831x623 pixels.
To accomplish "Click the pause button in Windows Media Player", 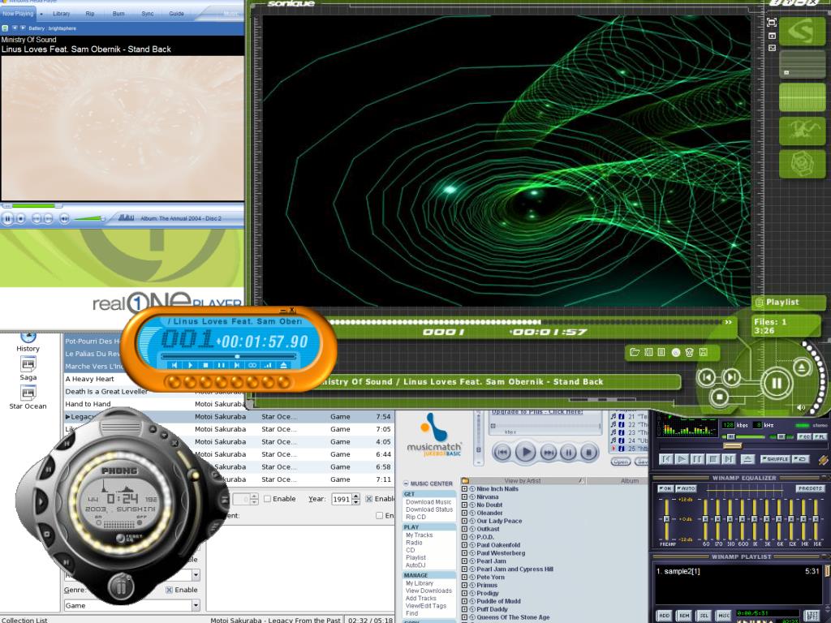I will pyautogui.click(x=8, y=218).
